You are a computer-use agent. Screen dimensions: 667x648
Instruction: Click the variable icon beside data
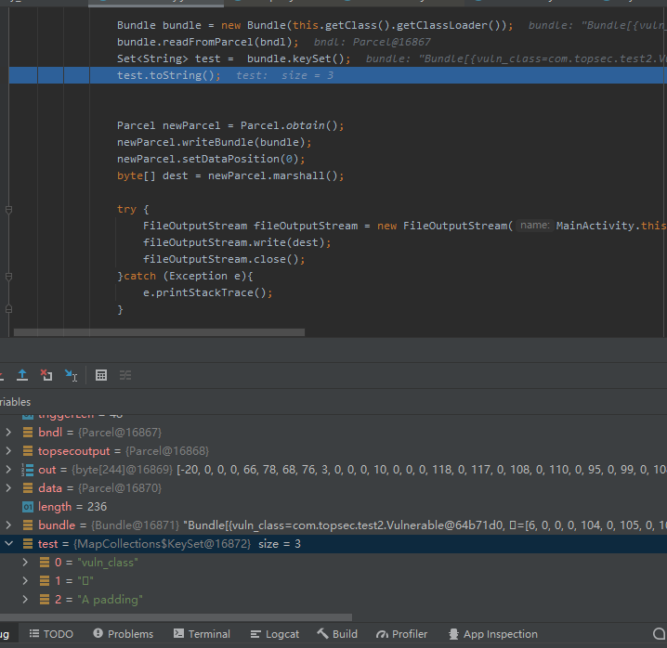(x=28, y=488)
